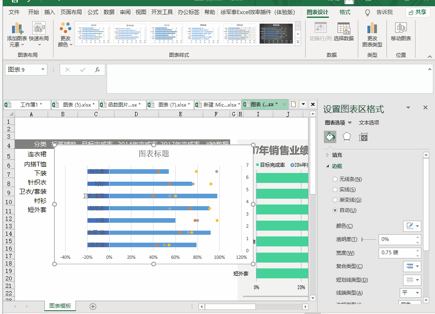Select the Fill & Line paint bucket icon
This screenshot has width=435, height=314.
(330, 137)
